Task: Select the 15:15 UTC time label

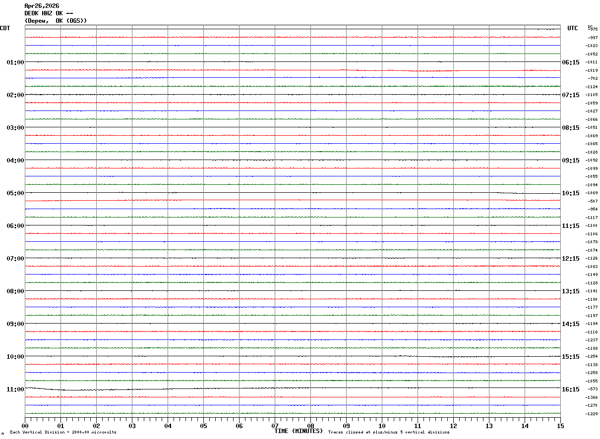Action: tap(571, 357)
